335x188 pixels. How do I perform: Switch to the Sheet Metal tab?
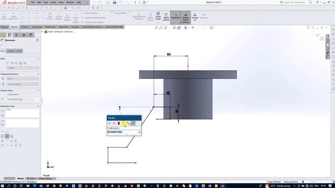(x=37, y=27)
